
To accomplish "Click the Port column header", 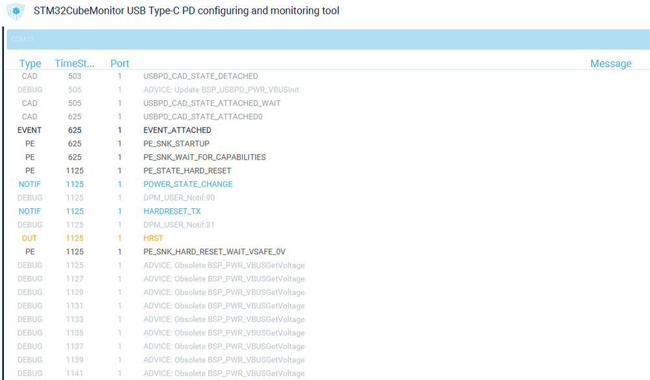I will [x=119, y=63].
